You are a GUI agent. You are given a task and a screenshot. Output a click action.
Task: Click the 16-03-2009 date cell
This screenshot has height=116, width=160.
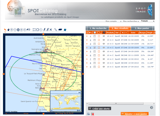[134, 36]
